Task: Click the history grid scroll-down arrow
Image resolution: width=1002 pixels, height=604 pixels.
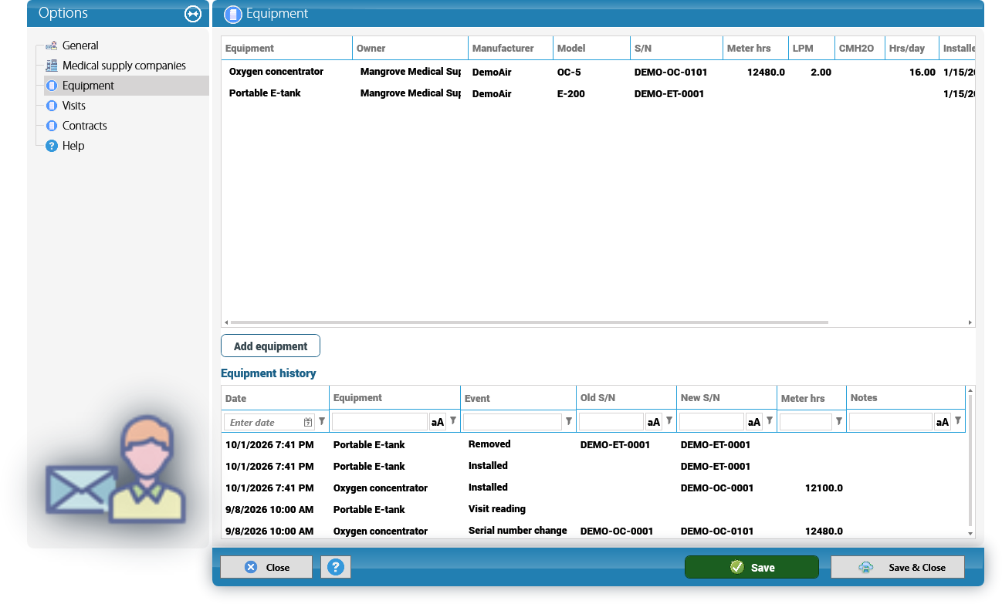Action: pyautogui.click(x=970, y=533)
